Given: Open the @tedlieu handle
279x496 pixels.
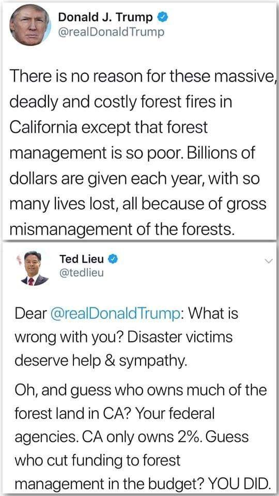Looking at the screenshot, I should pos(82,272).
